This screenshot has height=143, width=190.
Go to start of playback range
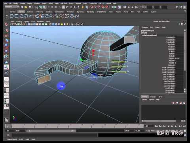[156, 126]
